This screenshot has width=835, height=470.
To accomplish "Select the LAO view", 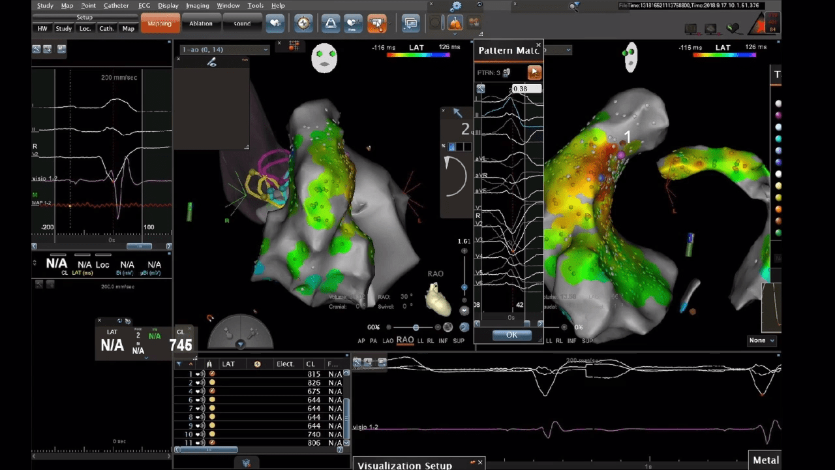I will click(x=387, y=341).
